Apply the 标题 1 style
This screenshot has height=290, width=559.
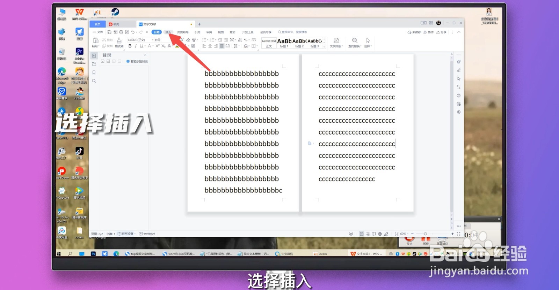coord(284,43)
